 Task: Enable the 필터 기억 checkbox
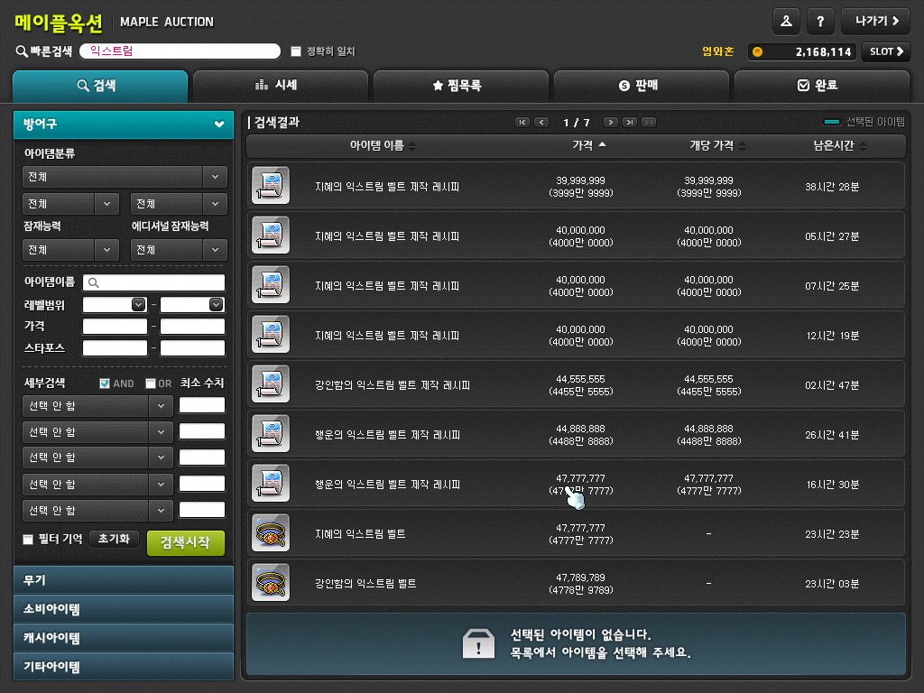pos(28,540)
